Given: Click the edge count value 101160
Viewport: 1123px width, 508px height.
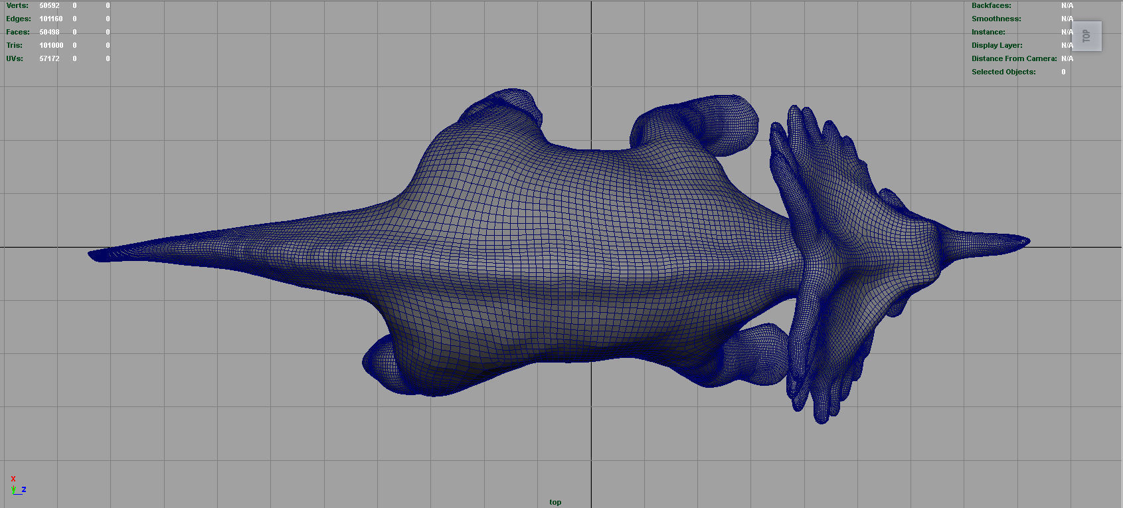Looking at the screenshot, I should pyautogui.click(x=51, y=19).
